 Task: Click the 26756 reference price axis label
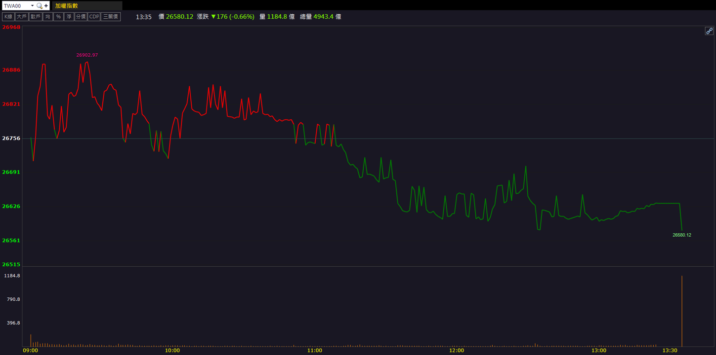[11, 139]
